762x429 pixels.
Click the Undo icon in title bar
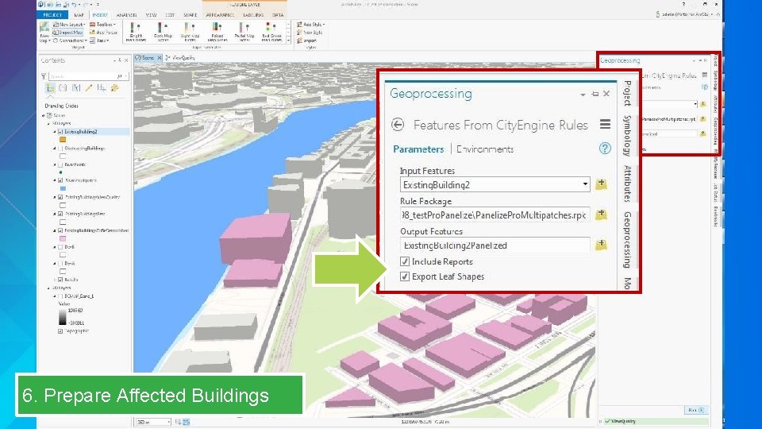(x=74, y=5)
